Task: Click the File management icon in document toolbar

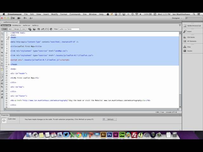Action: 38,29
